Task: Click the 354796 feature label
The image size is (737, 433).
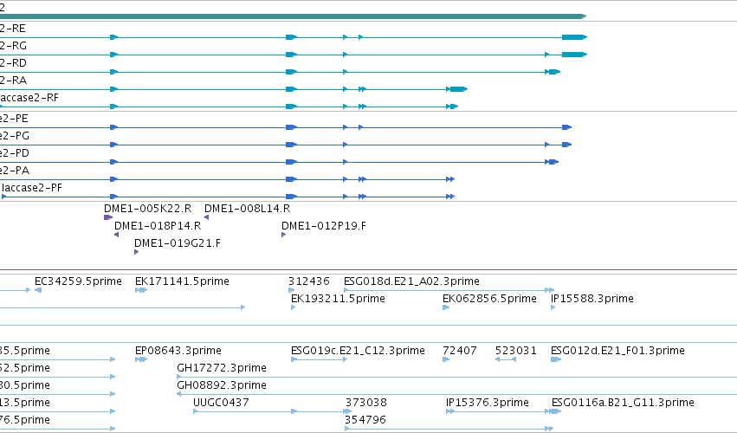Action: pyautogui.click(x=365, y=420)
